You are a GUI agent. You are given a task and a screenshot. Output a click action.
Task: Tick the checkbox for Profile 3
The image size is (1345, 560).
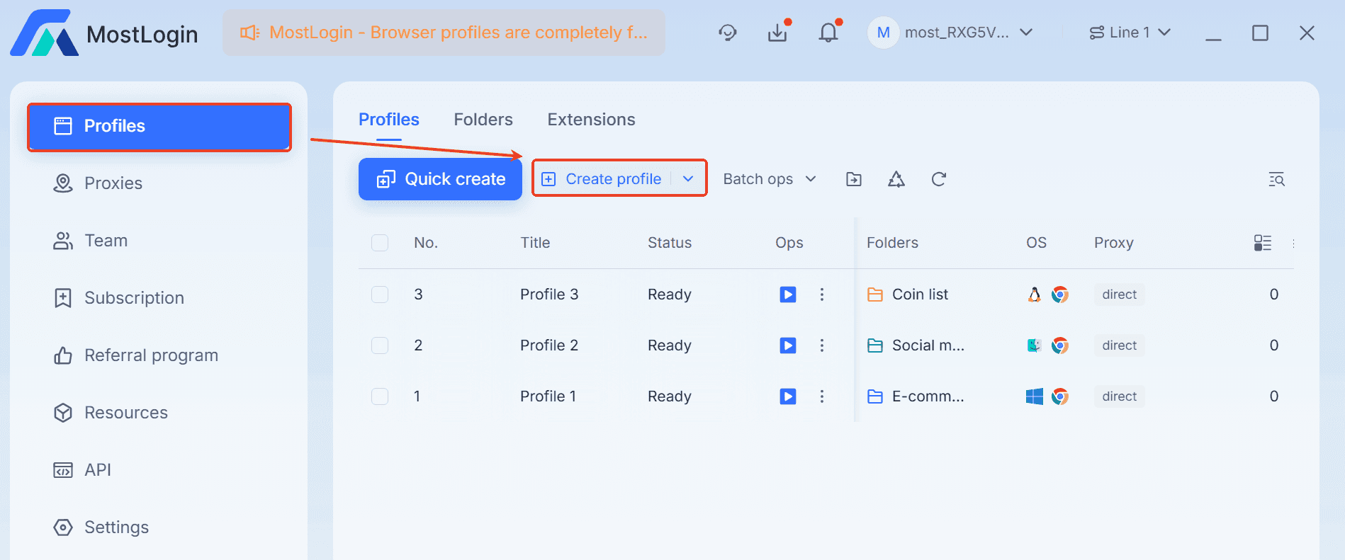(x=380, y=295)
